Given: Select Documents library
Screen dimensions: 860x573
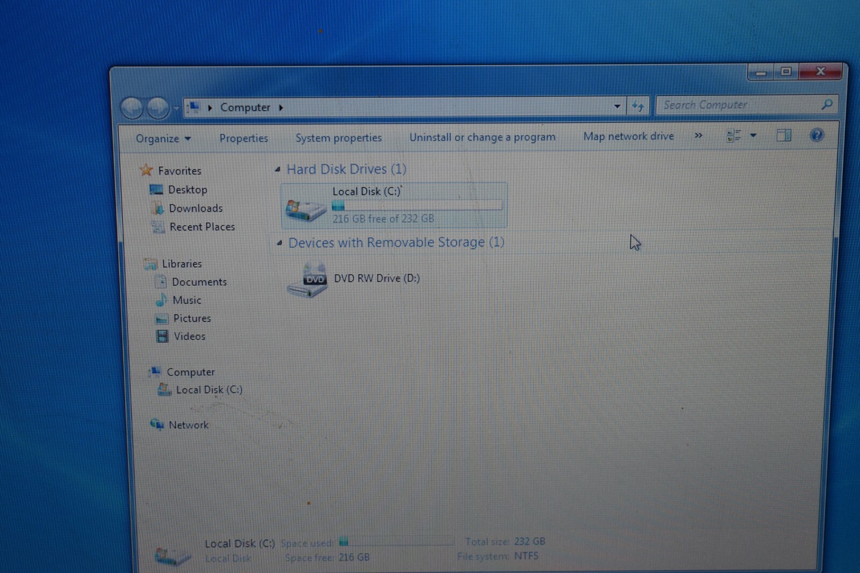Looking at the screenshot, I should [x=199, y=282].
